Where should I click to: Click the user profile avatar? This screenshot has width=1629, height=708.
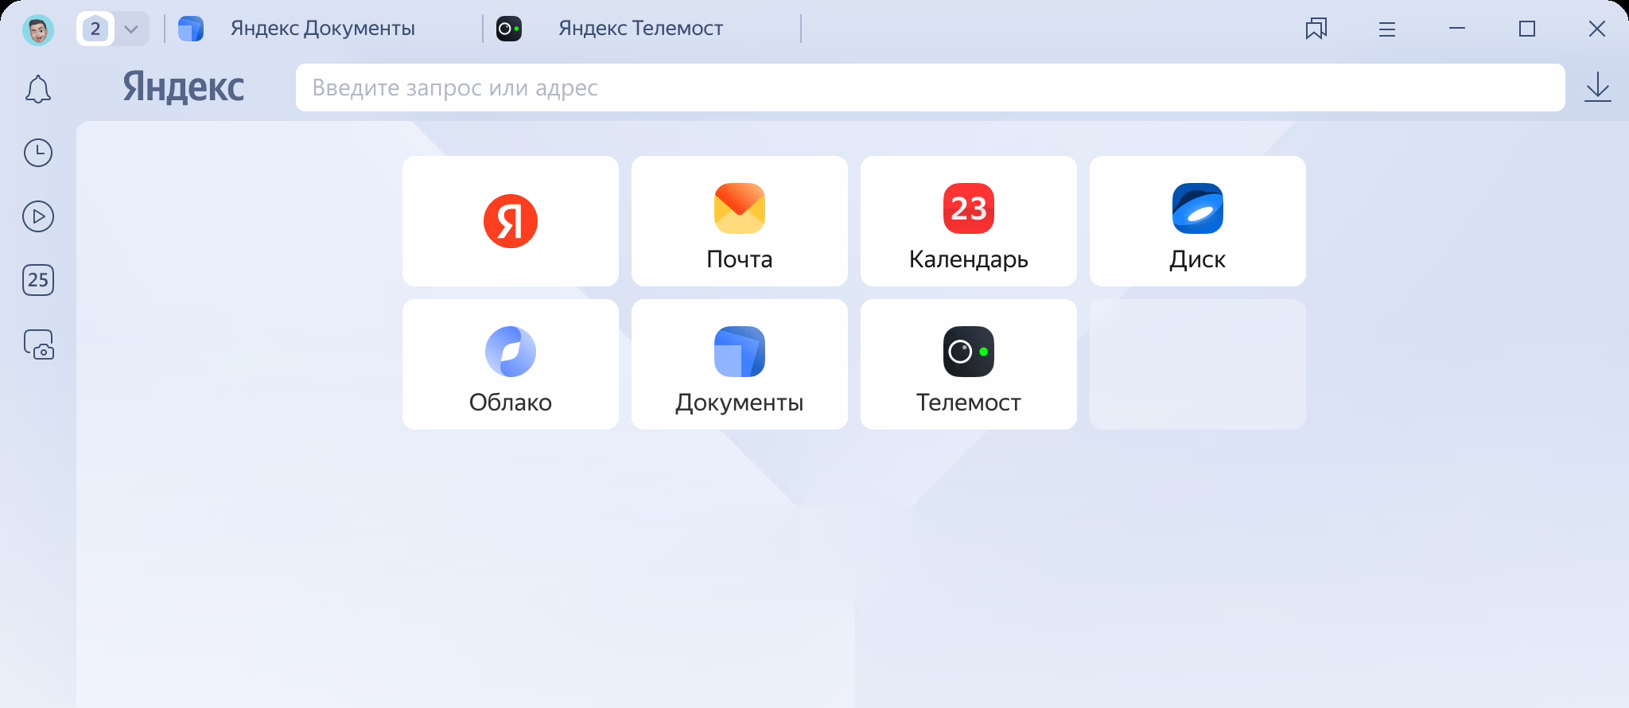coord(38,30)
